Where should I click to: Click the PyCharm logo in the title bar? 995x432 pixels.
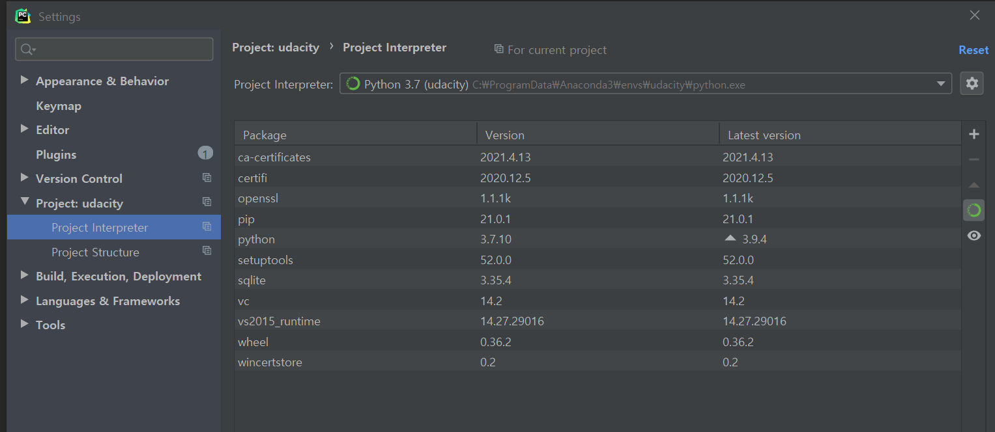tap(23, 16)
